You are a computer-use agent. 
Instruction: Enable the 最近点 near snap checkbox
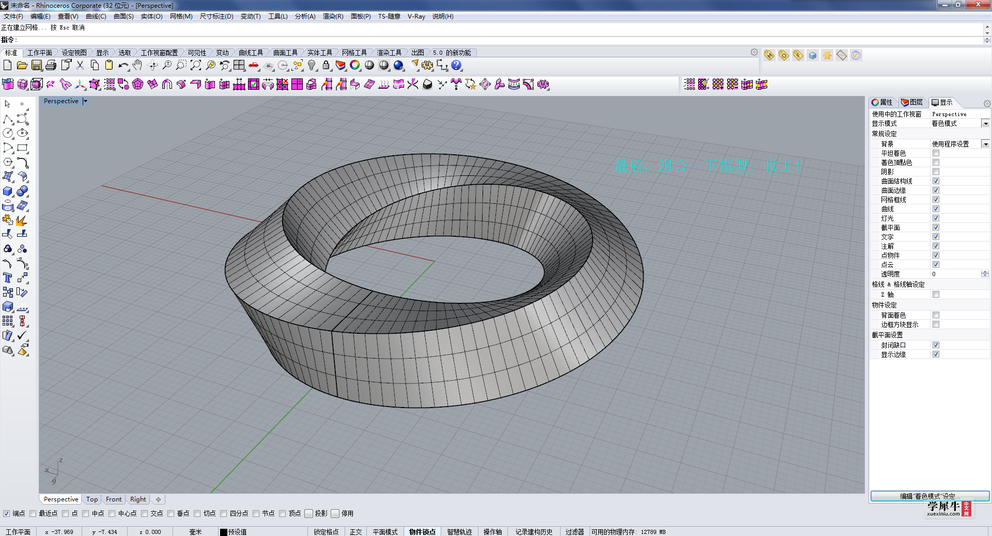33,513
